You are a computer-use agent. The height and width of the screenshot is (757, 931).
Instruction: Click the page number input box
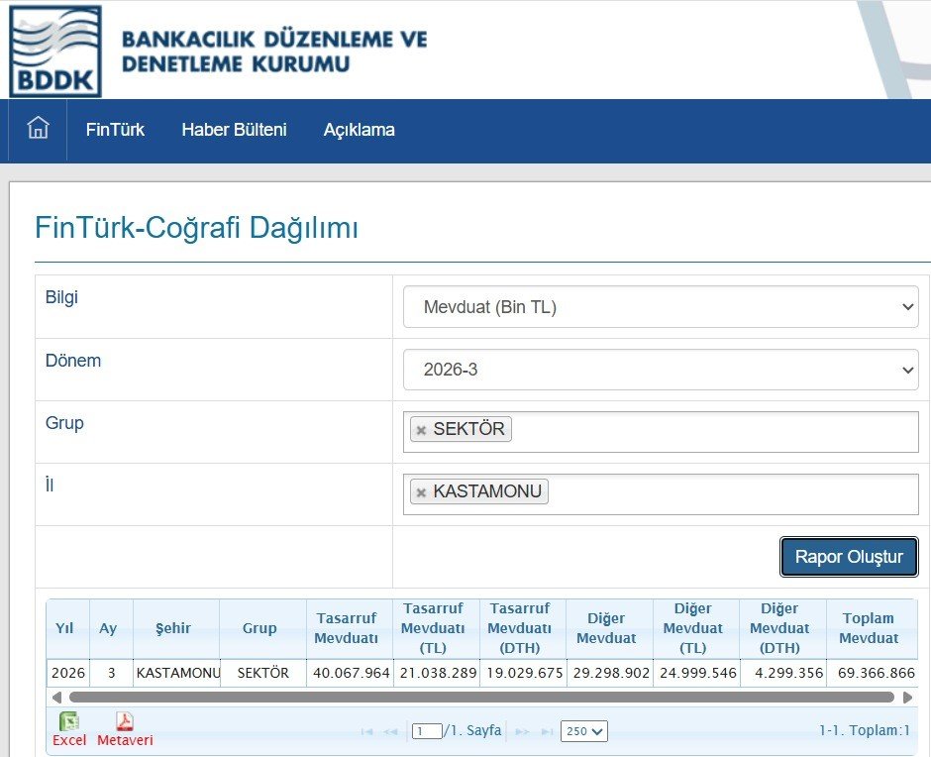427,731
